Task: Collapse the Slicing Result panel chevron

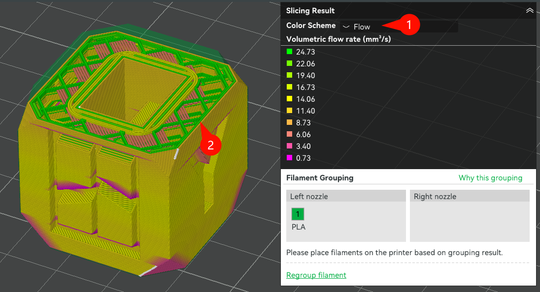Action: pyautogui.click(x=530, y=10)
